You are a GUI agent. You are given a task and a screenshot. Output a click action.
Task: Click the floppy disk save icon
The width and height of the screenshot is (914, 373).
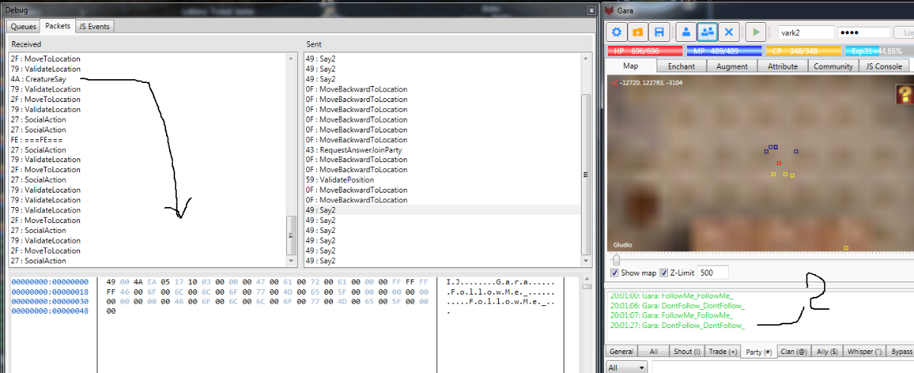click(x=658, y=32)
